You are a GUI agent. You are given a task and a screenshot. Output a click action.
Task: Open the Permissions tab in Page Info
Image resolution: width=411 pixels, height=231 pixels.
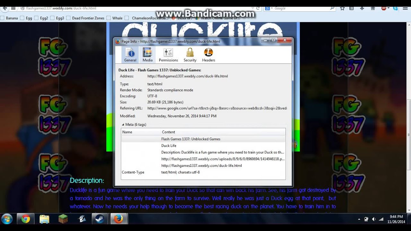click(168, 55)
